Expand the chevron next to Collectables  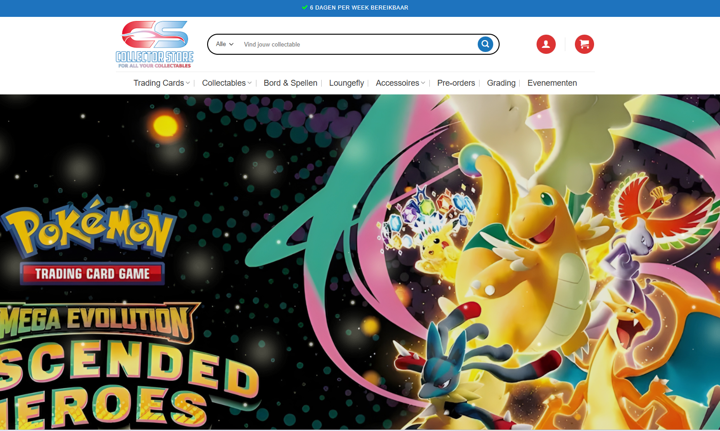[x=250, y=83]
